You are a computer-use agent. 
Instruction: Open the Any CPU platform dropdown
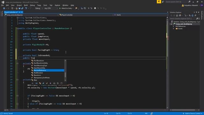click(51, 8)
